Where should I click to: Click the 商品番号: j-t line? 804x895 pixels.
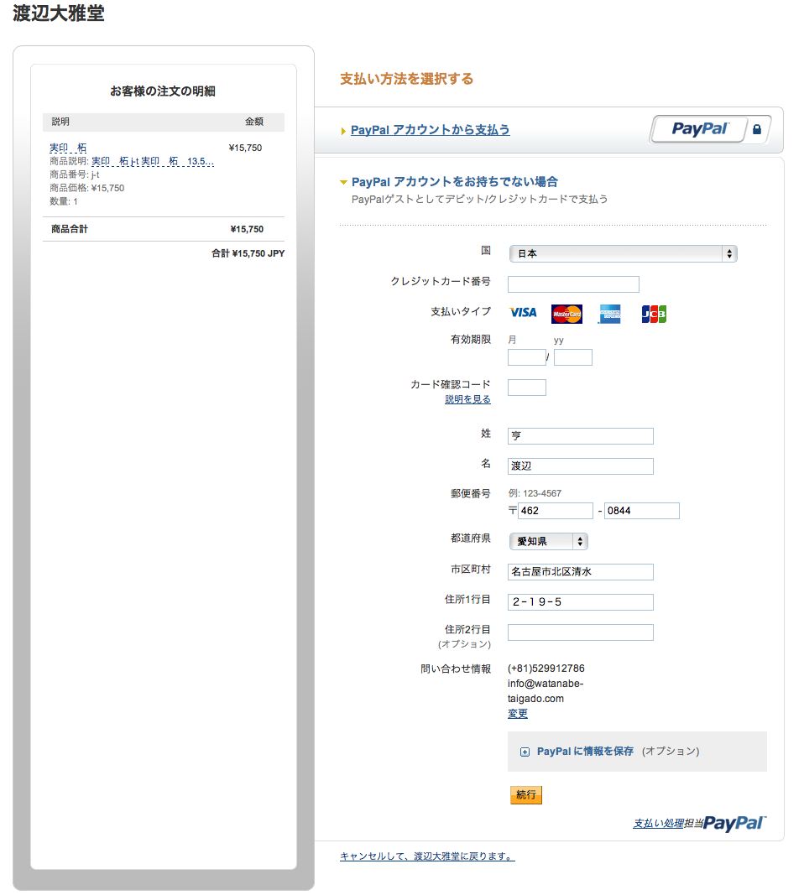point(74,174)
